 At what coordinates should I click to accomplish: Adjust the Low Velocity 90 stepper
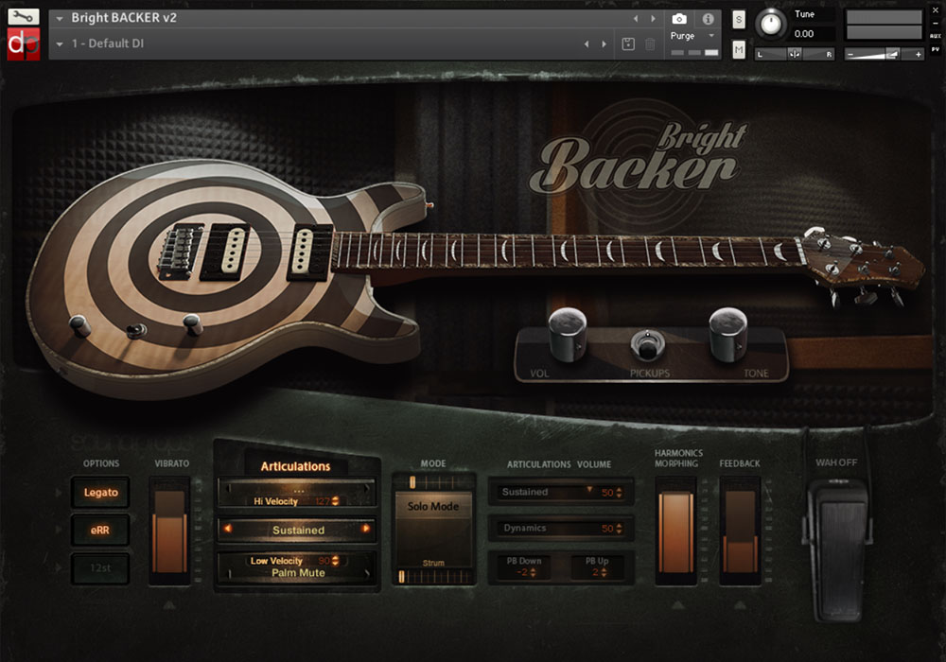pyautogui.click(x=336, y=561)
